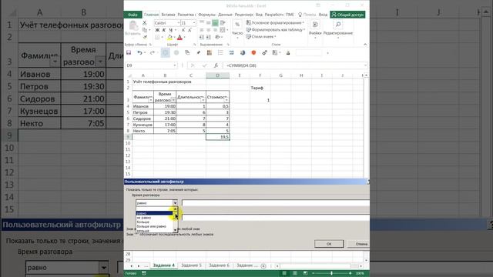Choose не равно in the condition list

tap(154, 218)
